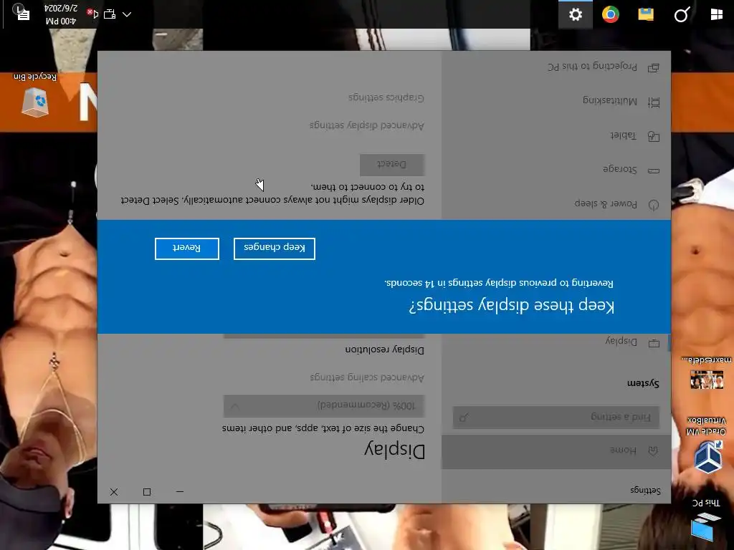Click 'Reverting to previous display settings' text
The width and height of the screenshot is (734, 550).
point(499,282)
